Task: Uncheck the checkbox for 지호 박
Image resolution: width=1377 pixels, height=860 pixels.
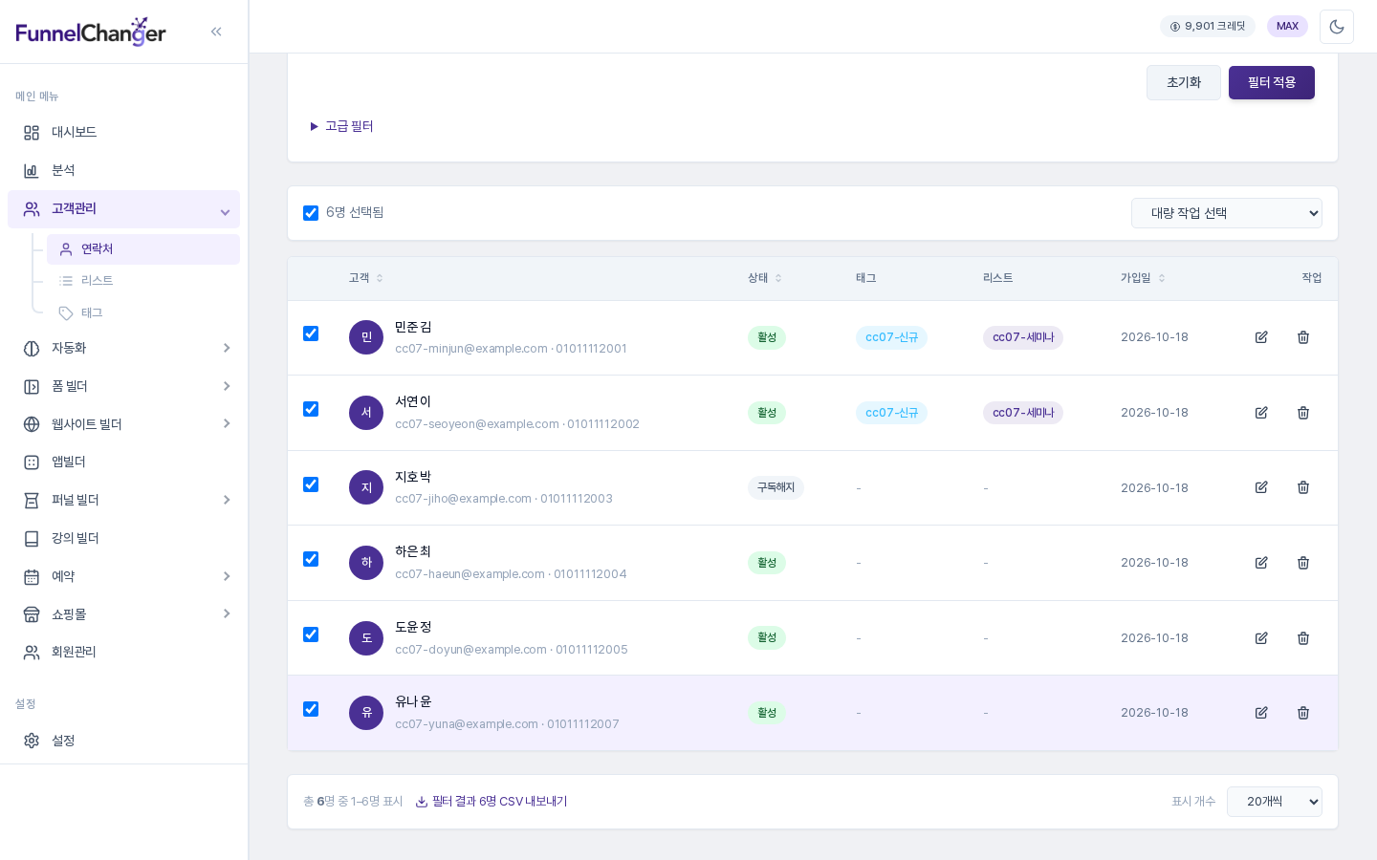Action: (x=311, y=484)
